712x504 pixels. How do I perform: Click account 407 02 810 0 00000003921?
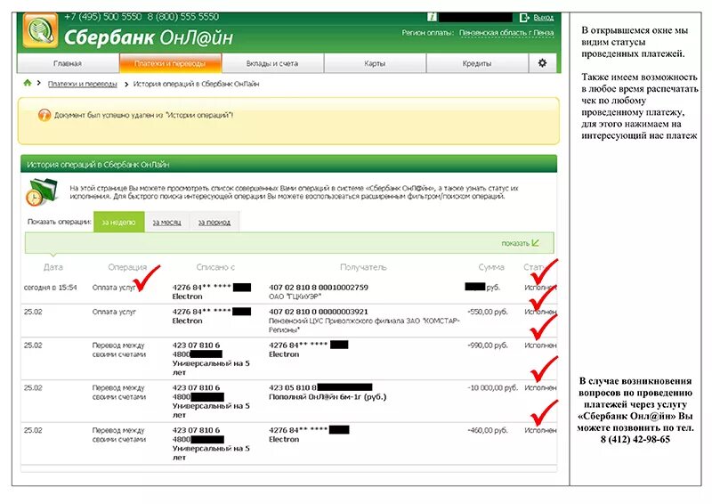(x=319, y=312)
